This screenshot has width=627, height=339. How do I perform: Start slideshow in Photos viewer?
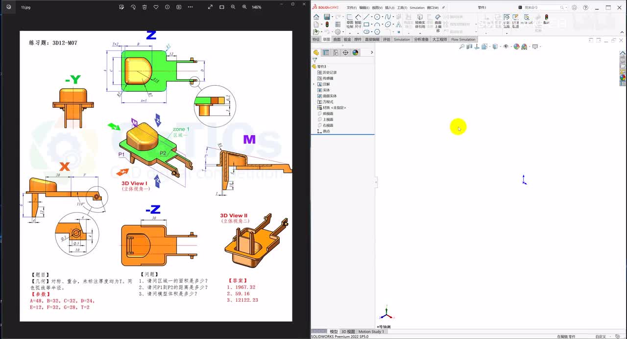179,7
